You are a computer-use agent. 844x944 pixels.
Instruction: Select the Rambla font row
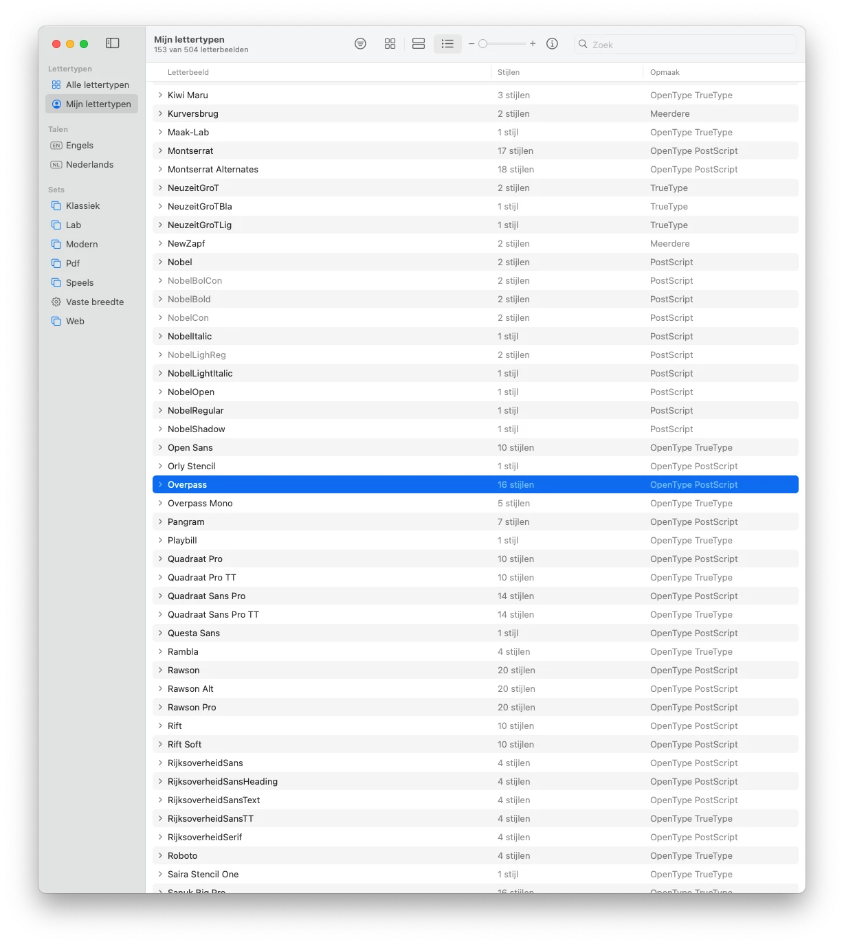pyautogui.click(x=476, y=651)
